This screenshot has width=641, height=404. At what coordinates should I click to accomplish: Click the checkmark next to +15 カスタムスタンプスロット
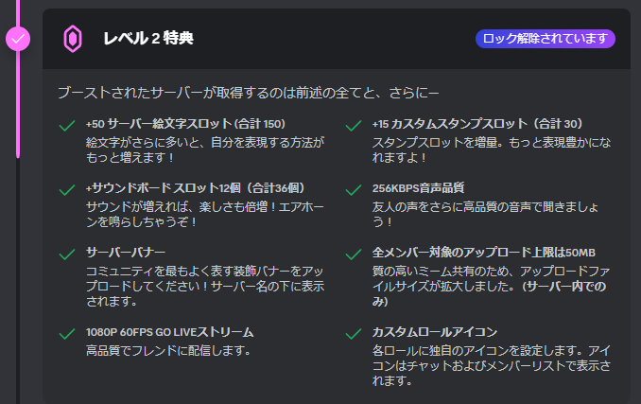[x=354, y=126]
